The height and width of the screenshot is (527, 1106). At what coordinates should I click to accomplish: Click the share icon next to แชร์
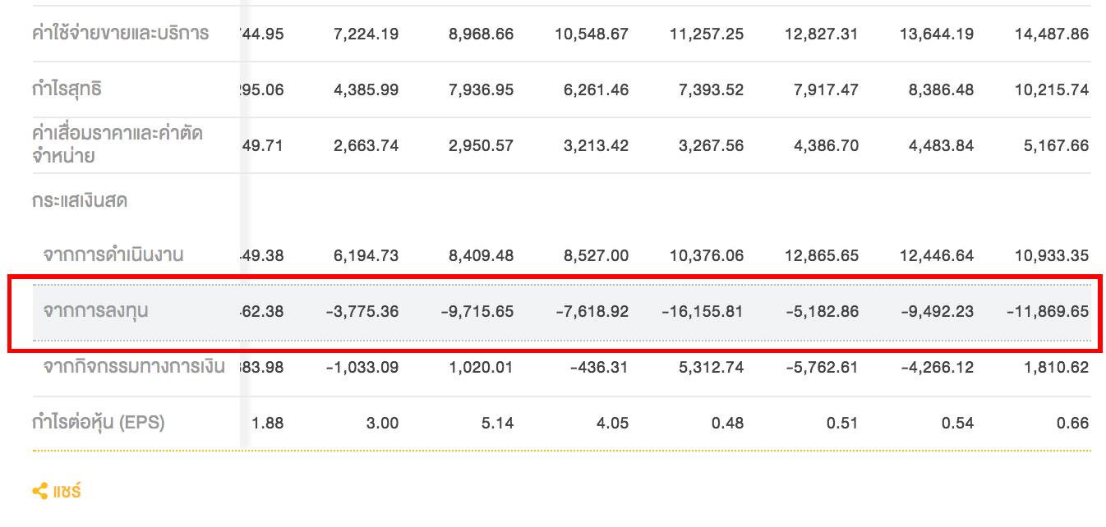point(40,492)
